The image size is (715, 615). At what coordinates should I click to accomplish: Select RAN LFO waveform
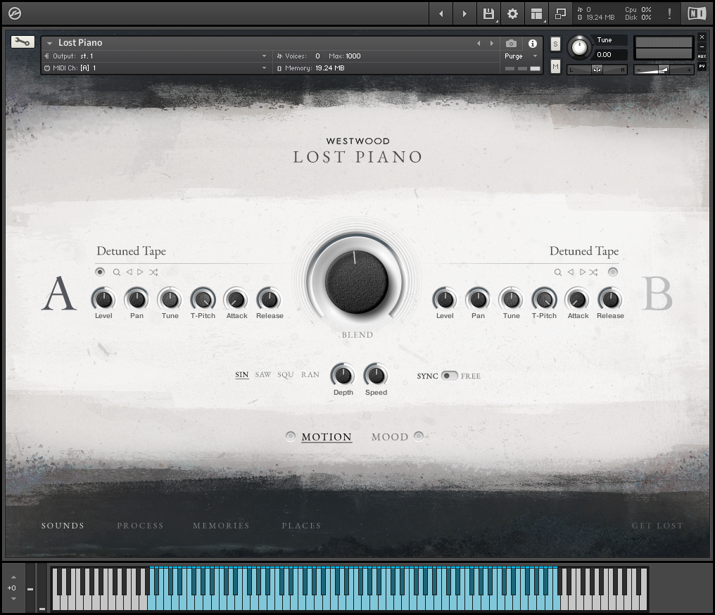[x=310, y=375]
